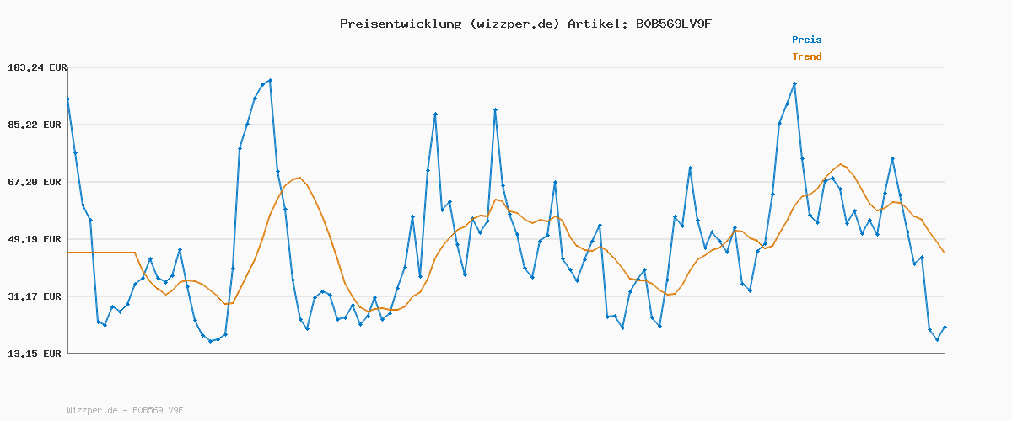Click the highest point of the orange trend line
Image resolution: width=1012 pixels, height=421 pixels.
coord(841,164)
